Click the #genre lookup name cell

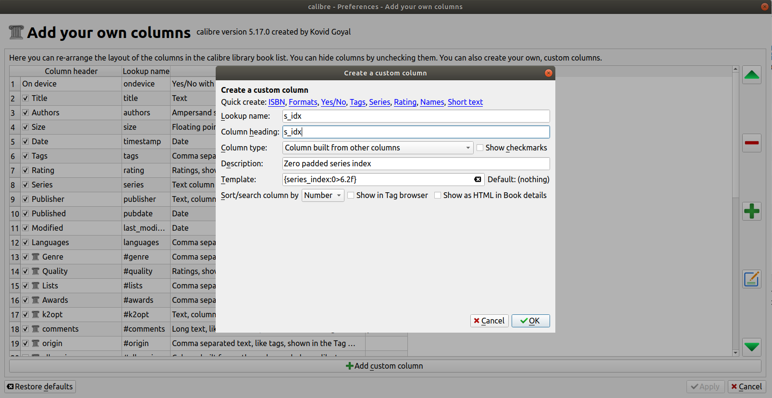point(146,257)
